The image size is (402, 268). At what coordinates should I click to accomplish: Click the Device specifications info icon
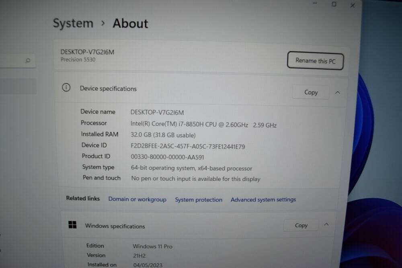pos(66,87)
